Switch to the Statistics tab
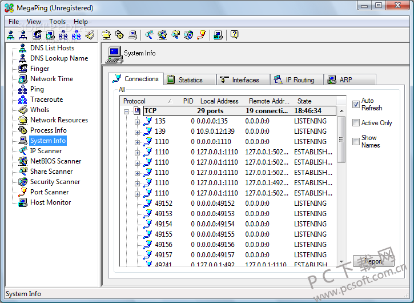This screenshot has width=414, height=303. [190, 79]
